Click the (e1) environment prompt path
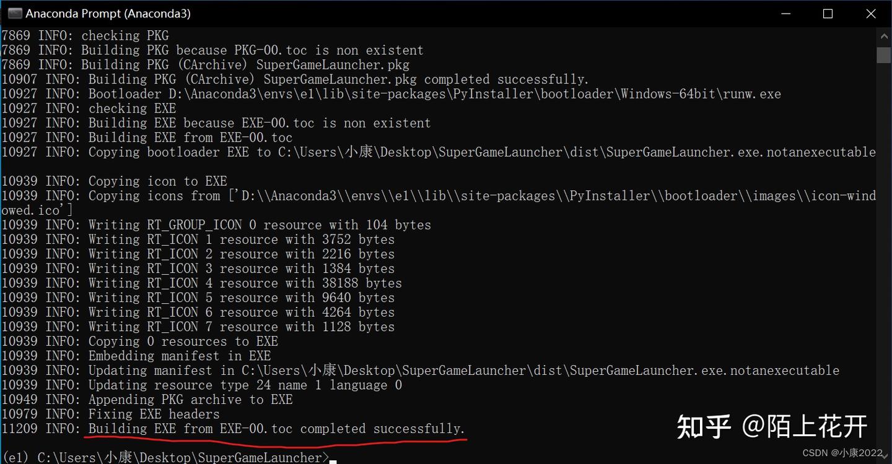This screenshot has height=464, width=892. pyautogui.click(x=164, y=457)
